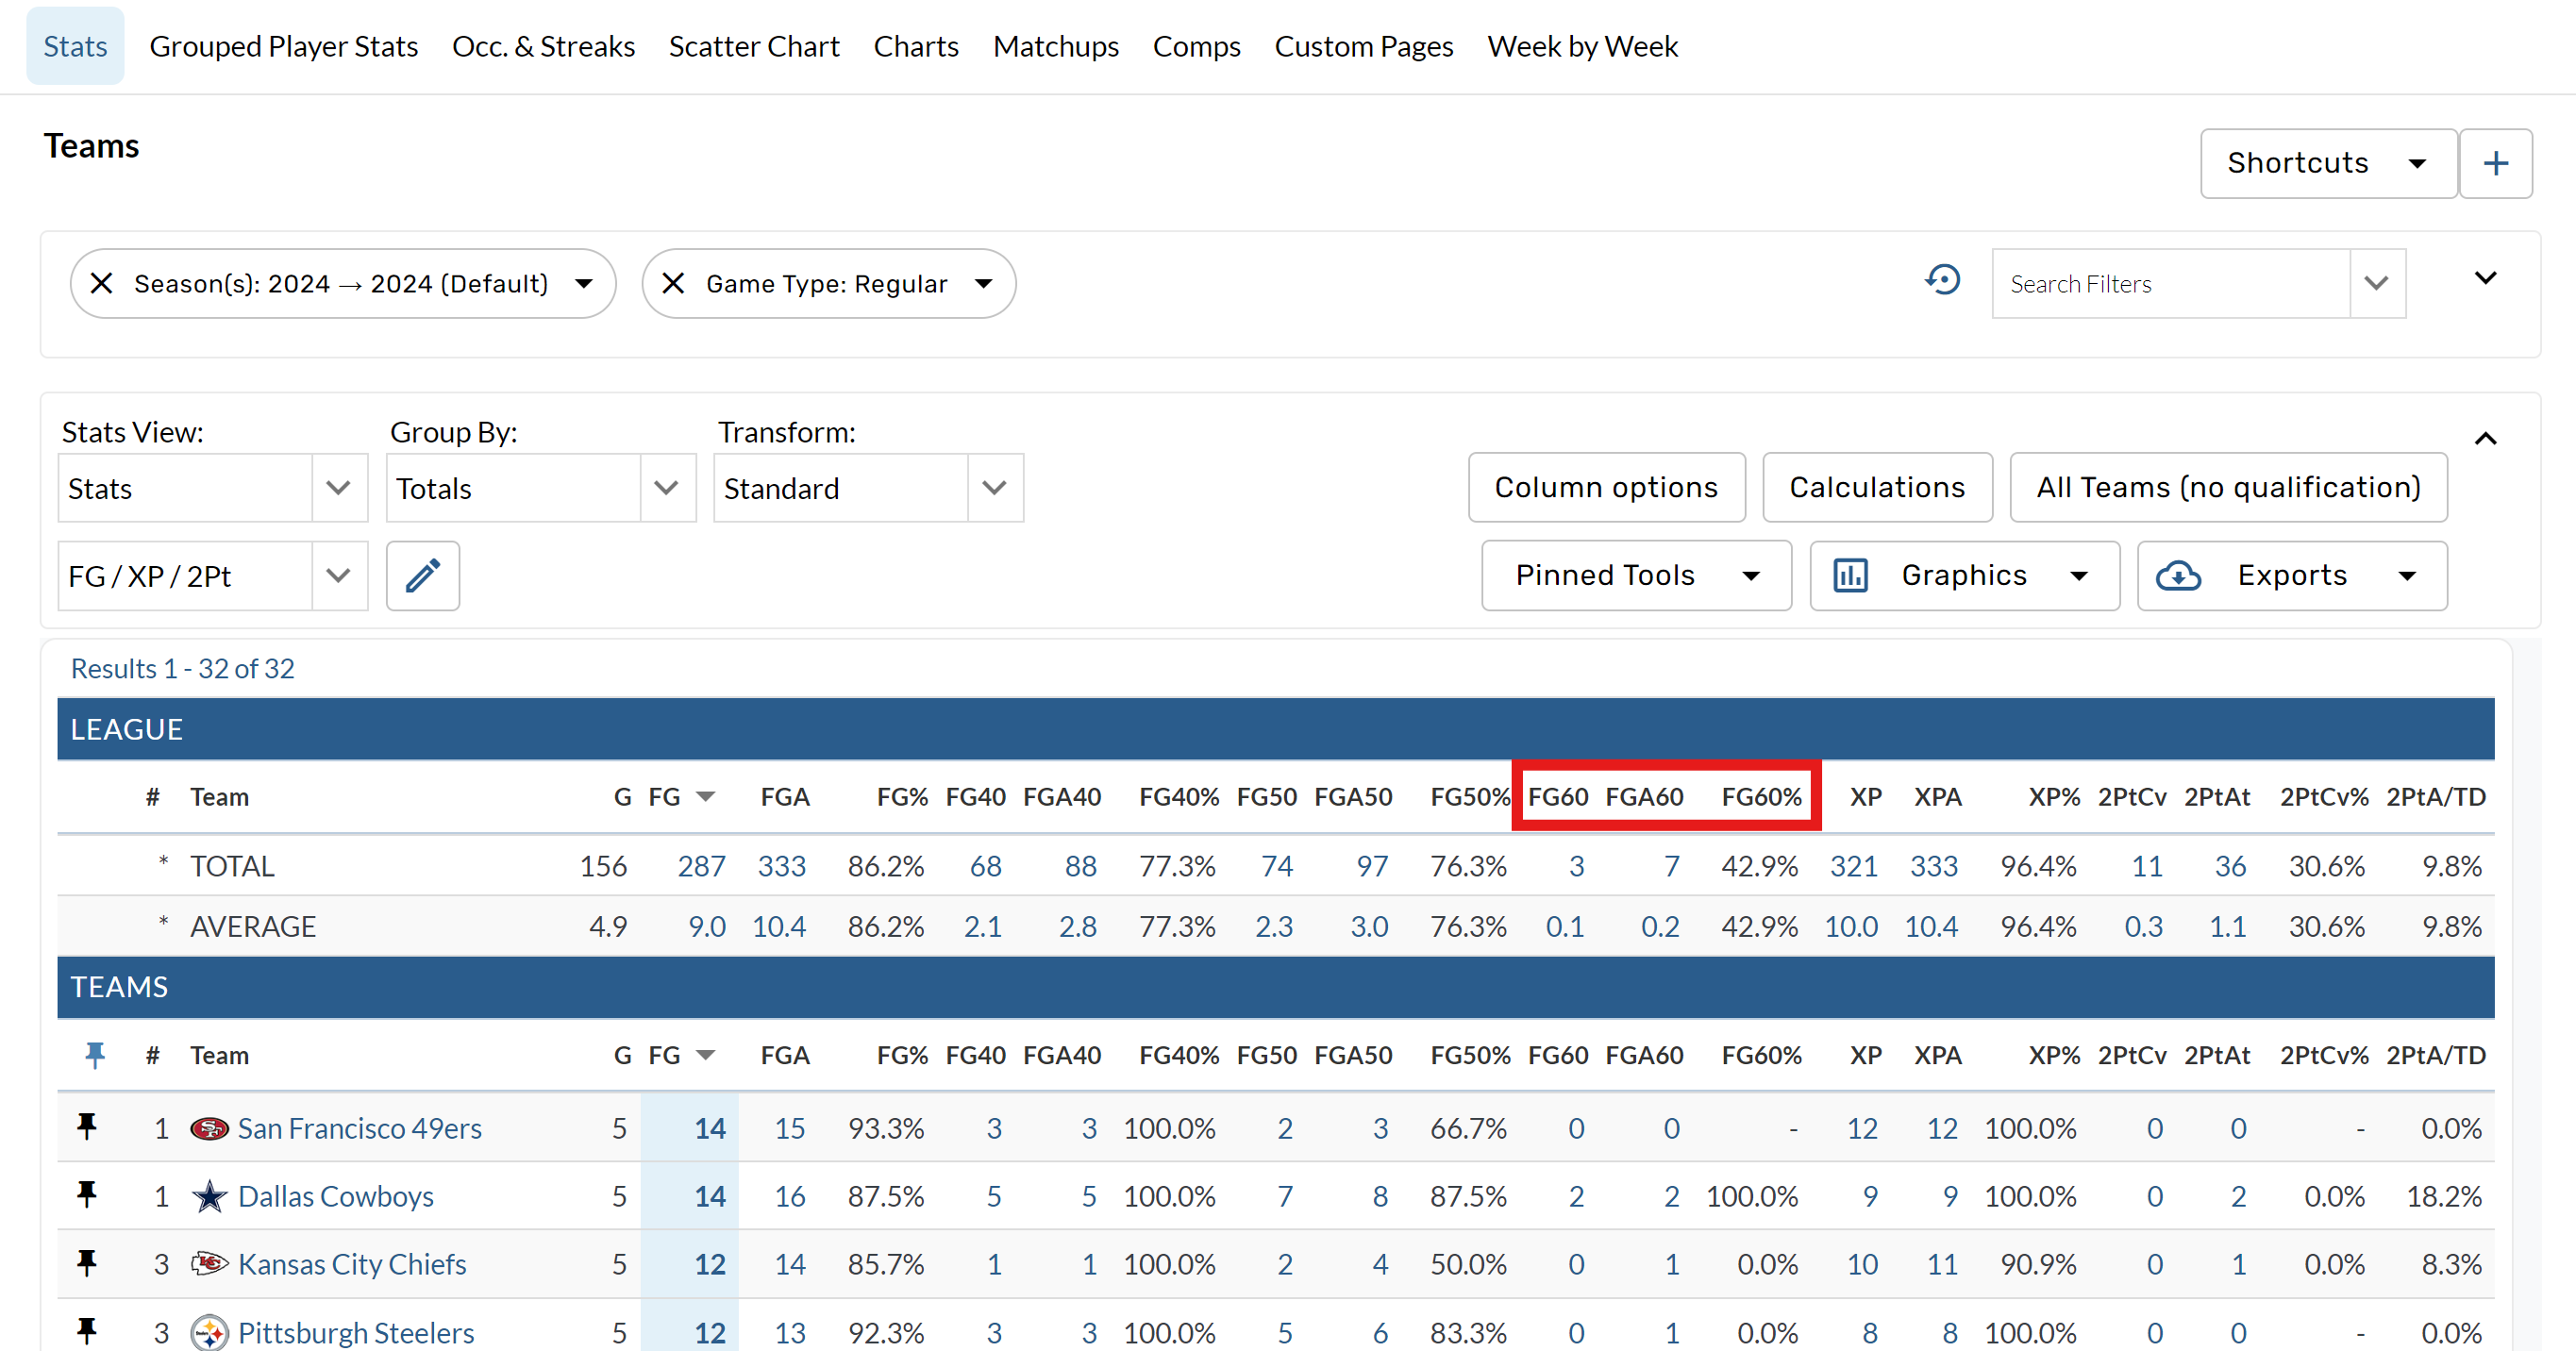Screen dimensions: 2576x1351
Task: Open the Week by Week tab
Action: [1582, 47]
